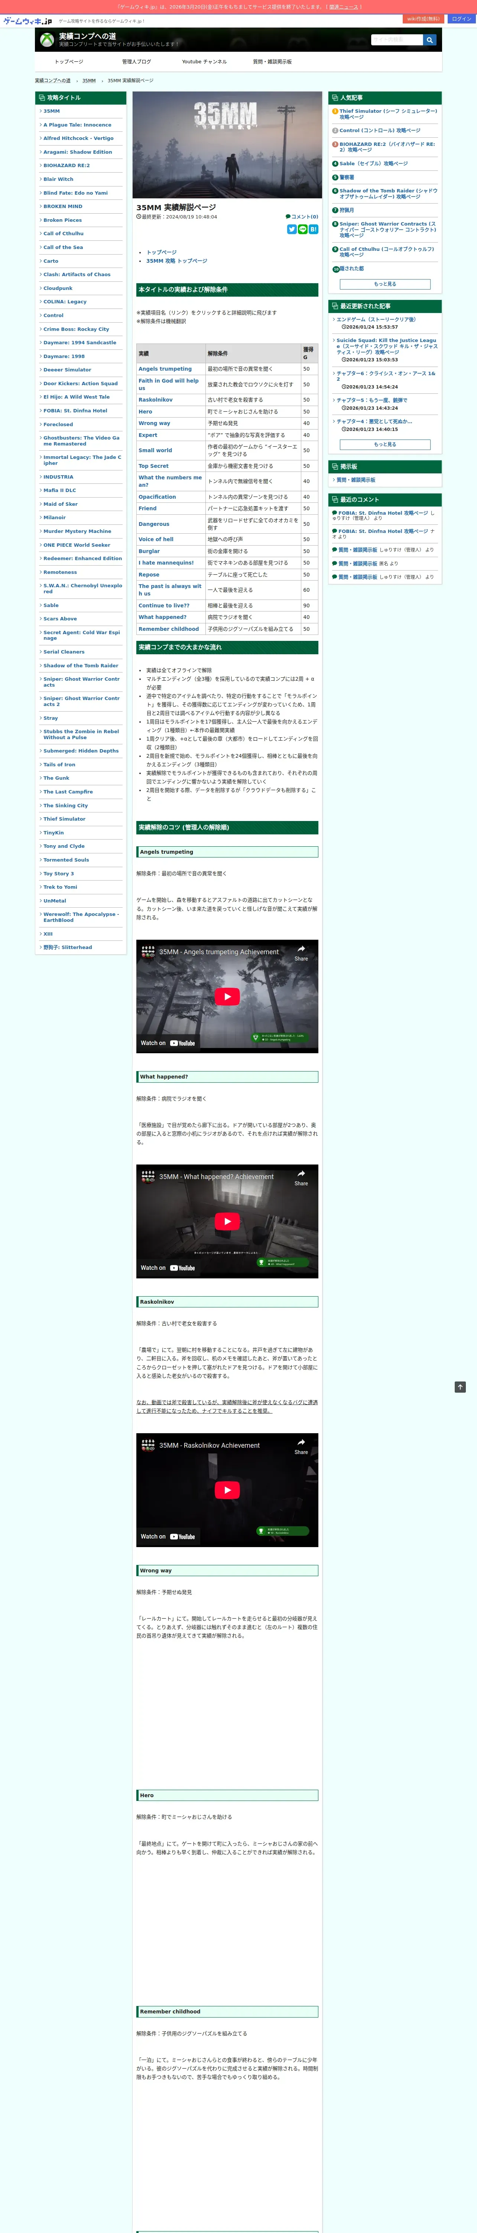The height and width of the screenshot is (2233, 477).
Task: Click もっと見る under 人気記事
Action: coord(385,284)
